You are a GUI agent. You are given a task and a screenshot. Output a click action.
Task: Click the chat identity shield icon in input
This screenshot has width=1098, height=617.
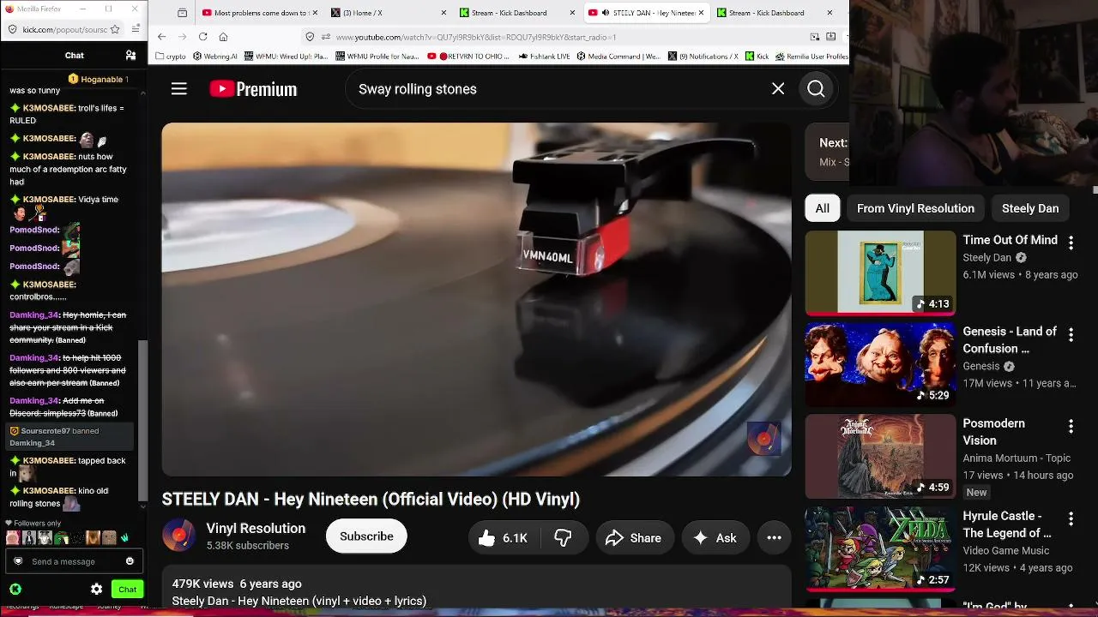tap(18, 561)
